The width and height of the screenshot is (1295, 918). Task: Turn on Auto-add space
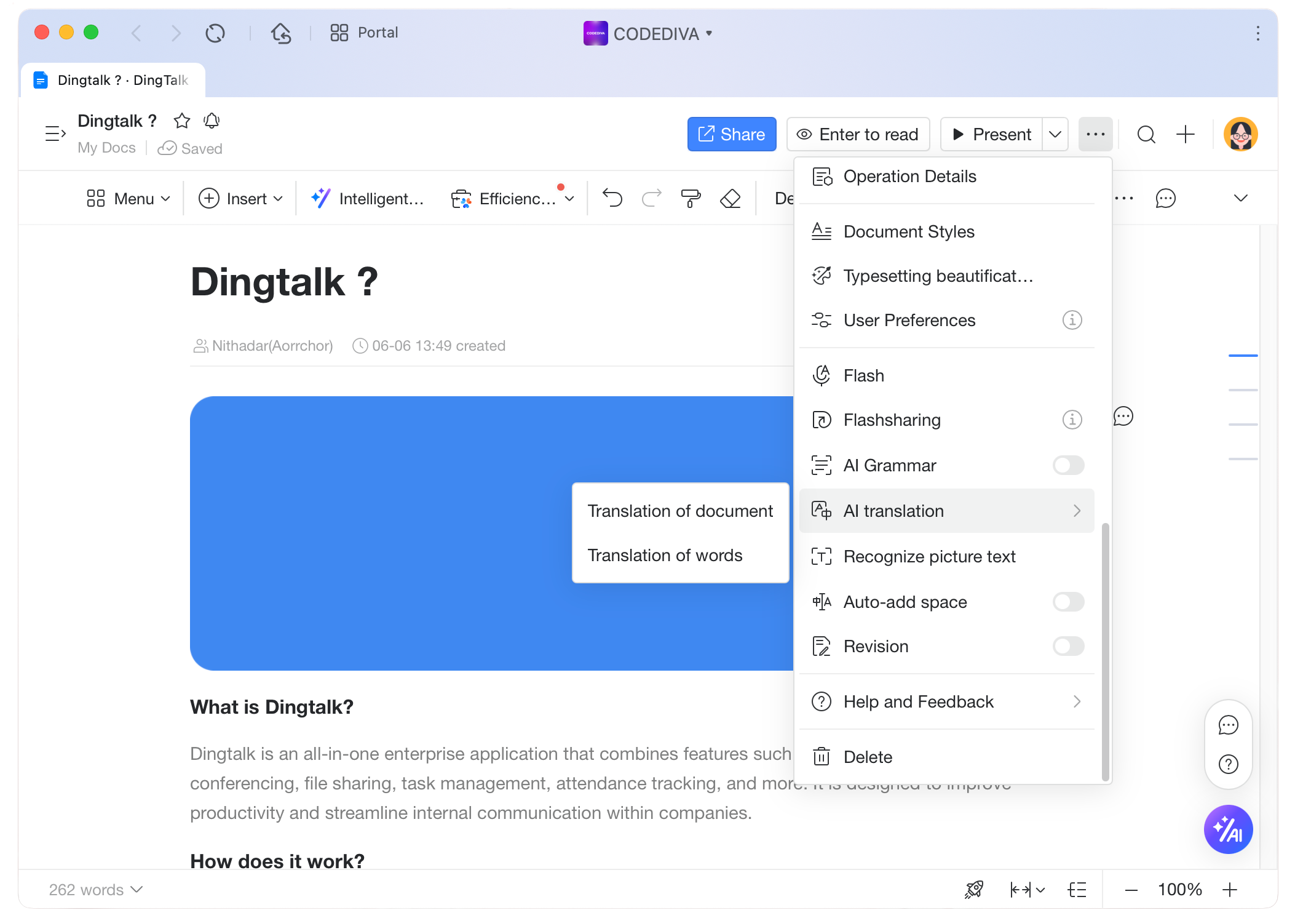point(1068,602)
